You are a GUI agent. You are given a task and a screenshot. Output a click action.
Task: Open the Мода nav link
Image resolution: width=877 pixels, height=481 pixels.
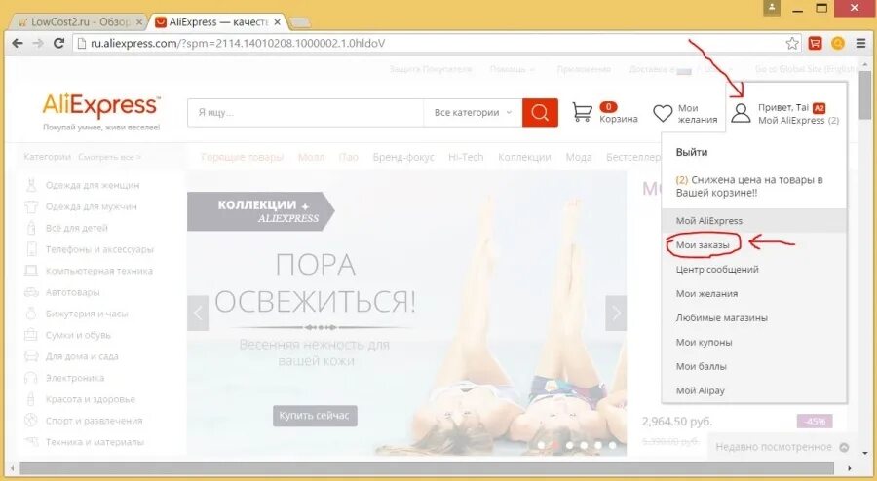578,157
